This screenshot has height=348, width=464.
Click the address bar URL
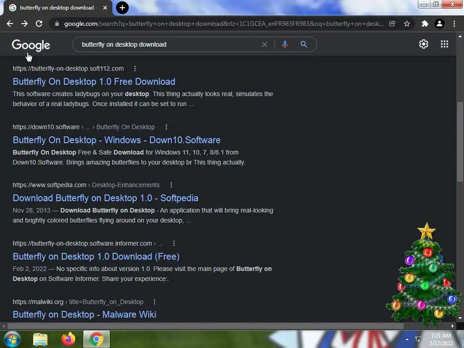[223, 24]
